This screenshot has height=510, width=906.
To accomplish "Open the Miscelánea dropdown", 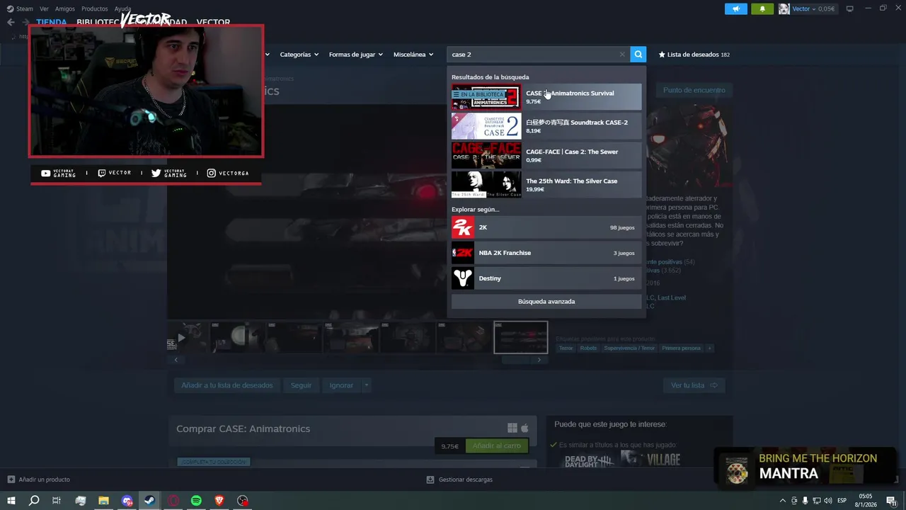I will coord(413,55).
